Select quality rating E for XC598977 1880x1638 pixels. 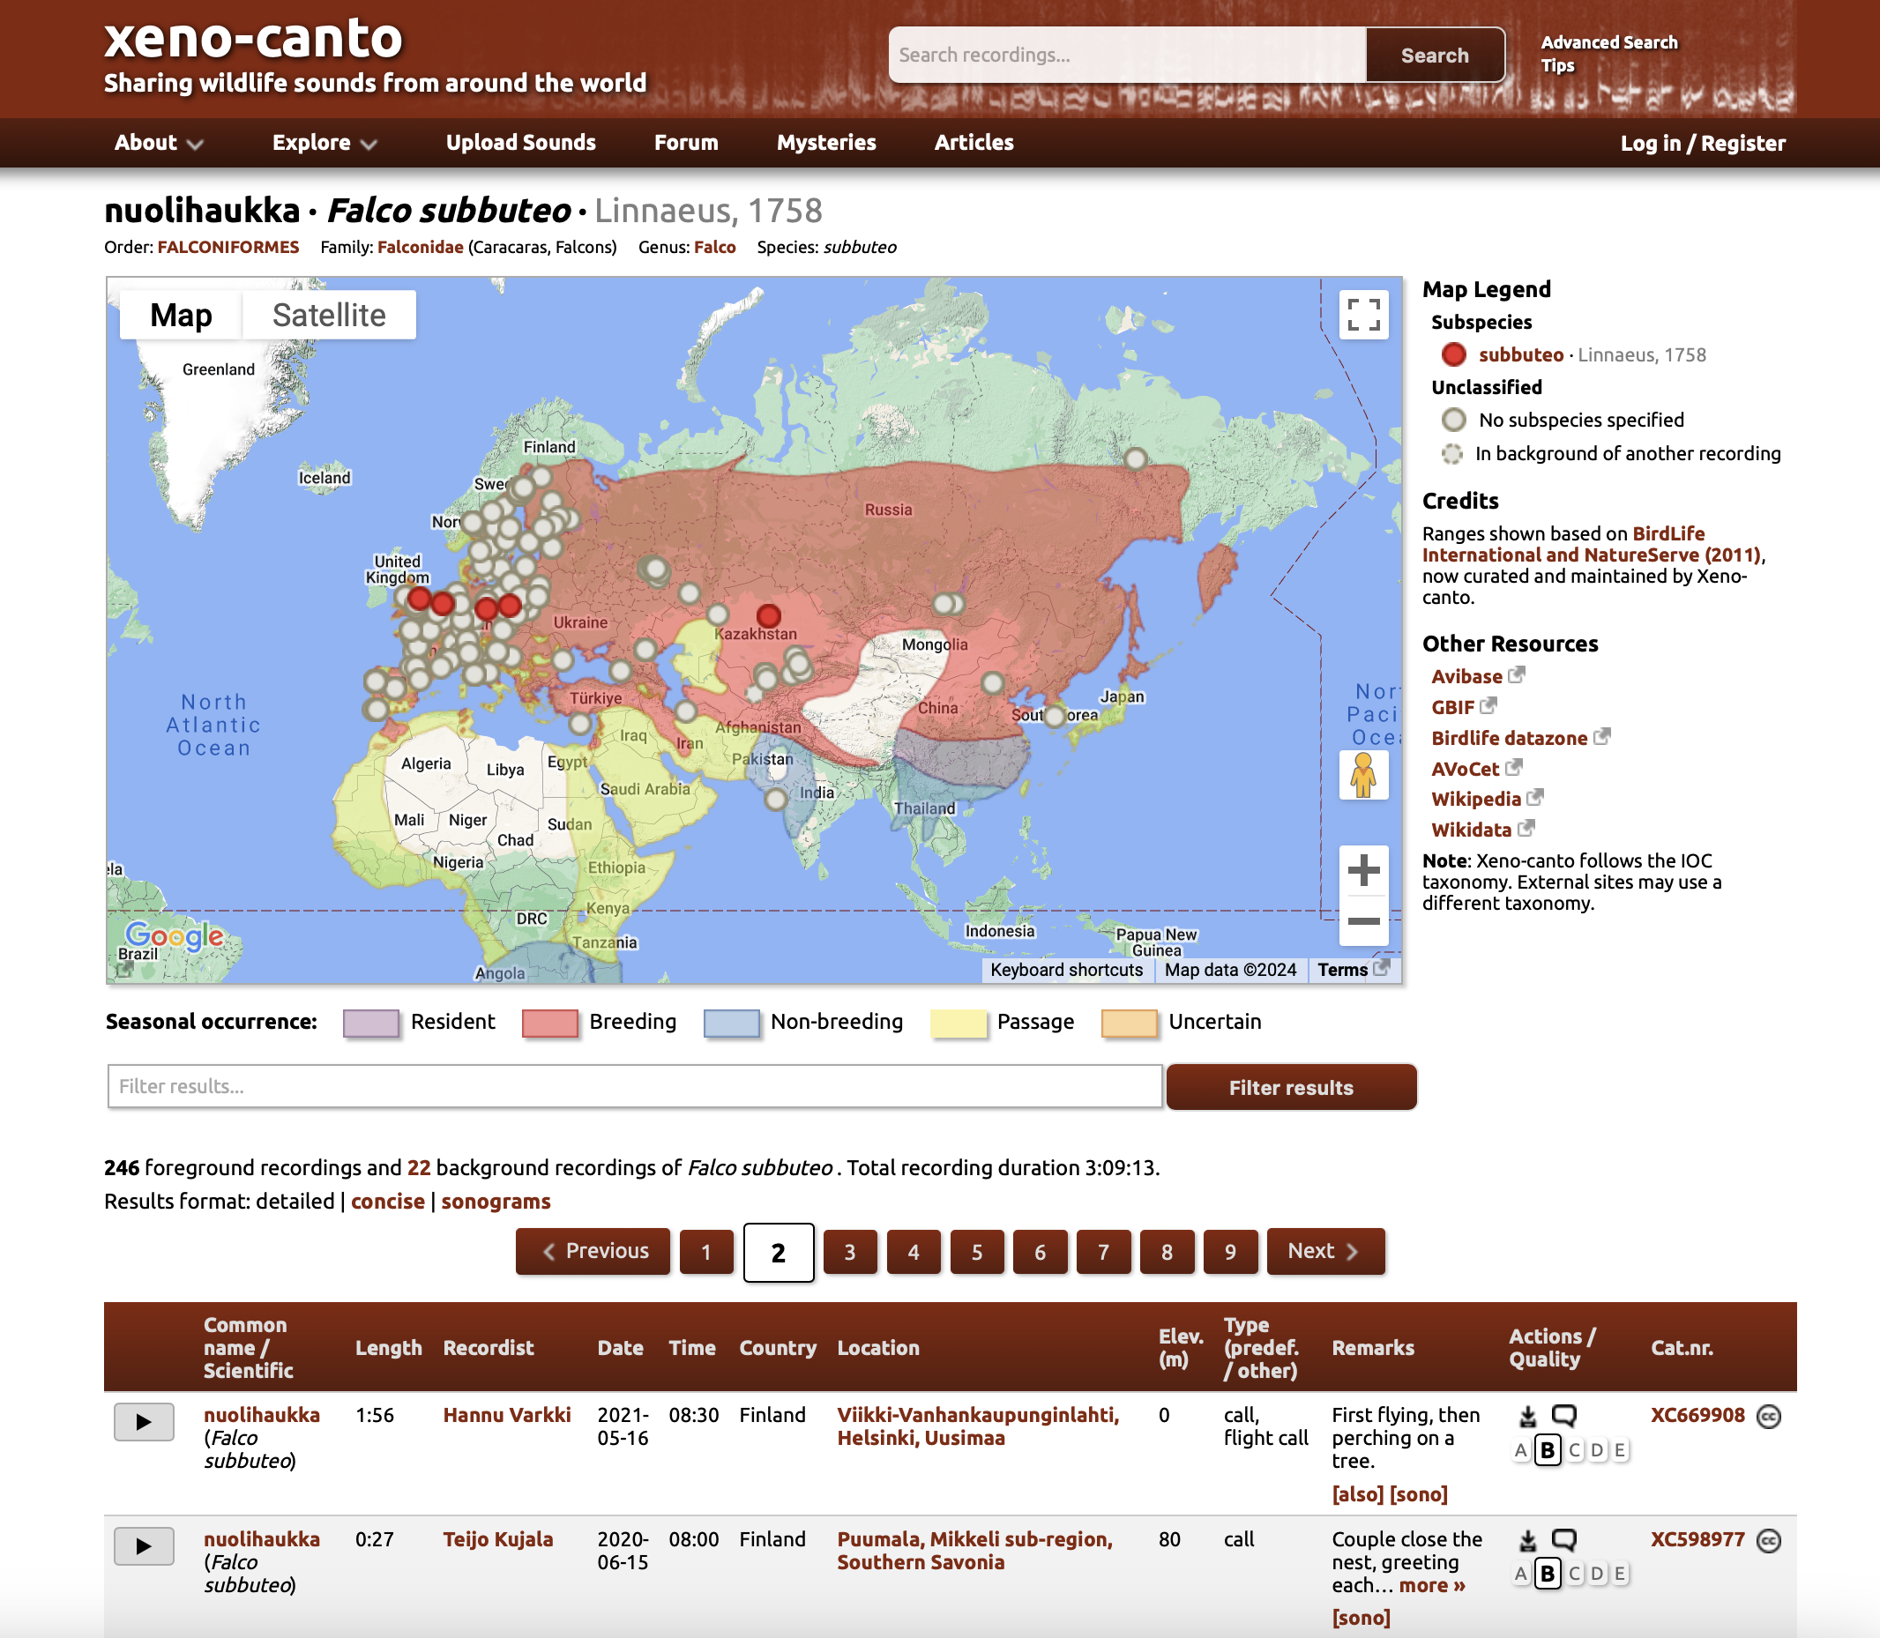(1619, 1573)
